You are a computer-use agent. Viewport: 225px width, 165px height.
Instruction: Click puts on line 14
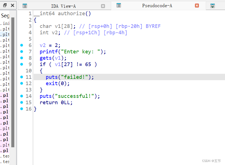tap(46, 96)
